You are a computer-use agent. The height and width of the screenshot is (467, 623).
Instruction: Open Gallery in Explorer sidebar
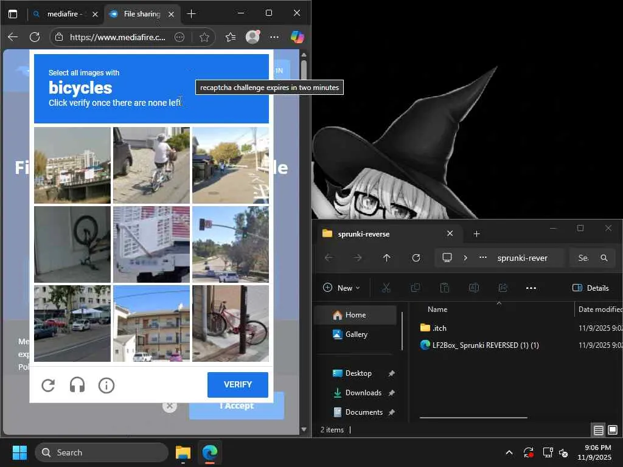[x=357, y=334]
